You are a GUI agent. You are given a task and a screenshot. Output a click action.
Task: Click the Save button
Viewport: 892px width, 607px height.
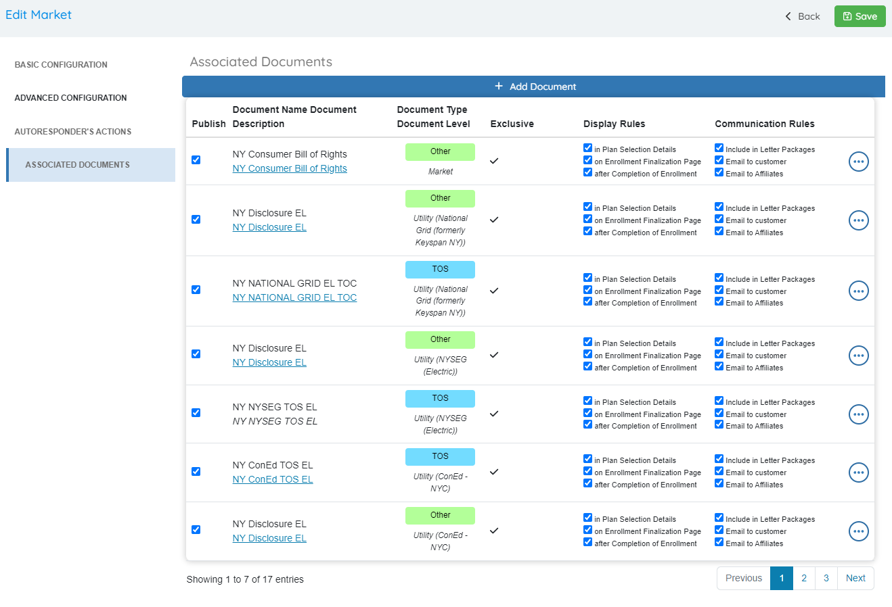[x=860, y=16]
